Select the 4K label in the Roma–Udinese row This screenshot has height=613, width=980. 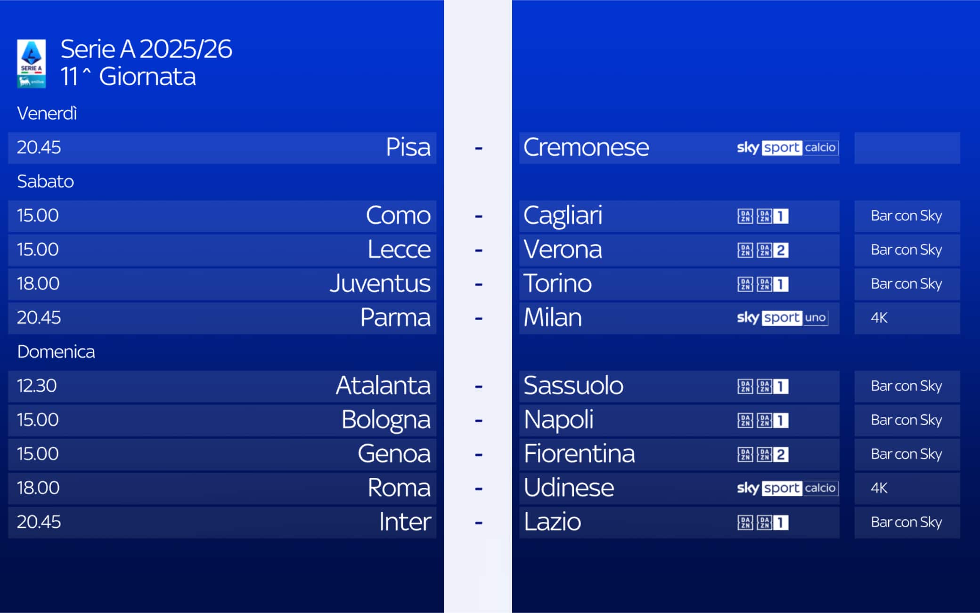tap(879, 488)
